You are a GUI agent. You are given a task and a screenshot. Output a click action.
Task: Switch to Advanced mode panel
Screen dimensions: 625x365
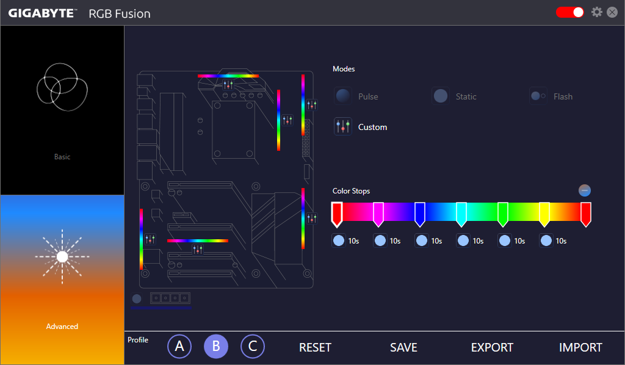click(x=62, y=280)
